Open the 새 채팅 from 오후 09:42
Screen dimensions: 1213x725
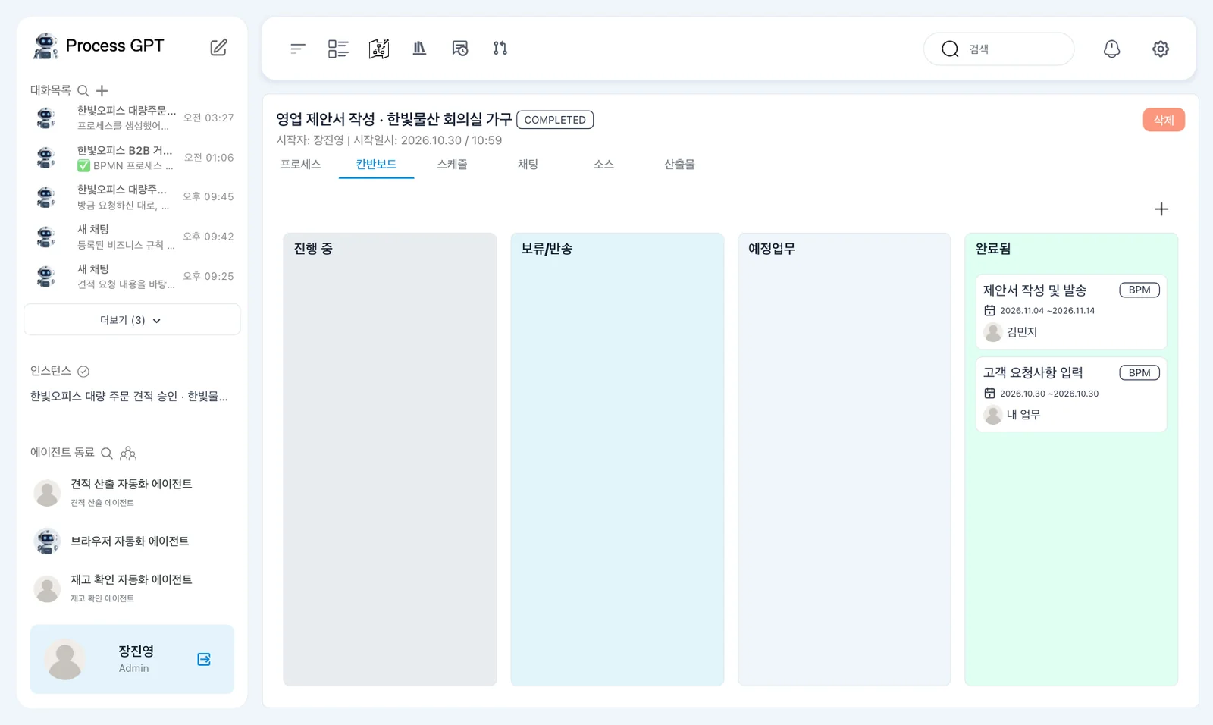click(132, 237)
